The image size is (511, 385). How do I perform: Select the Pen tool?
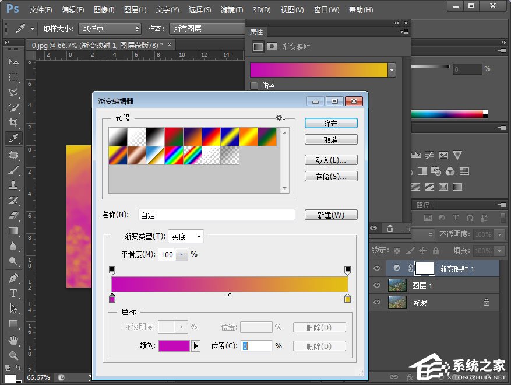[13, 278]
